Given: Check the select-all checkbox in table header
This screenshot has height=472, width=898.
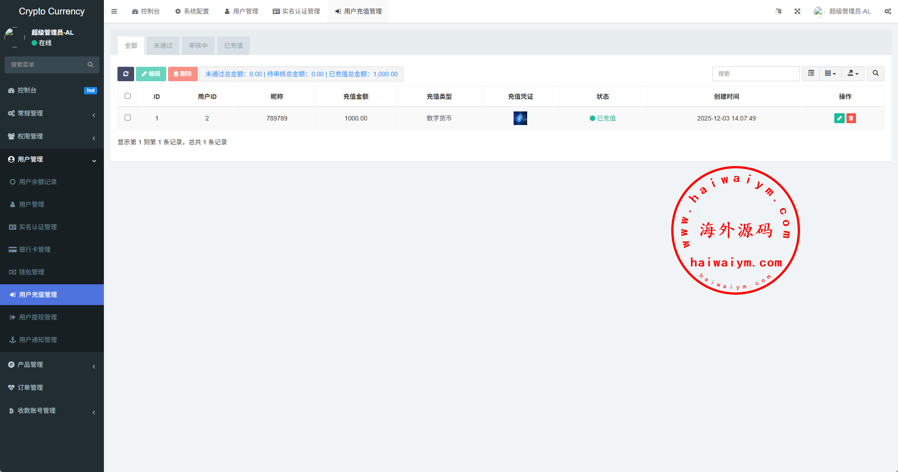Looking at the screenshot, I should [x=128, y=96].
